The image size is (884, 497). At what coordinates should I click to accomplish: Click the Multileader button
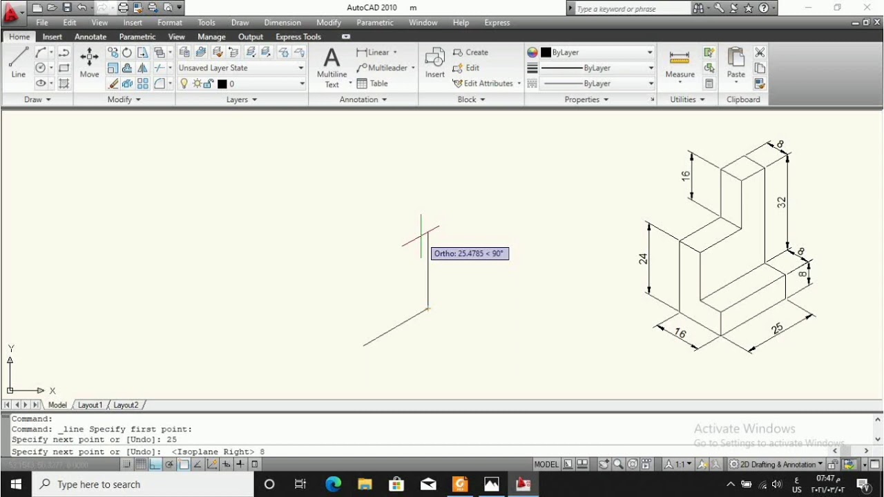click(386, 68)
